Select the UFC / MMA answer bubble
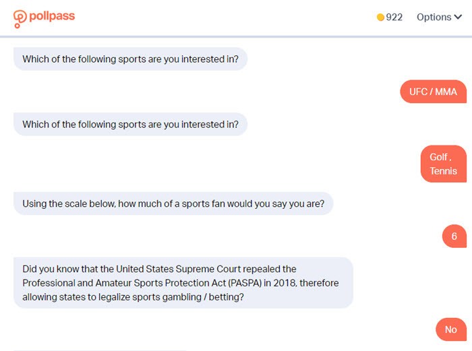Viewport: 472px width, 351px height. (433, 92)
